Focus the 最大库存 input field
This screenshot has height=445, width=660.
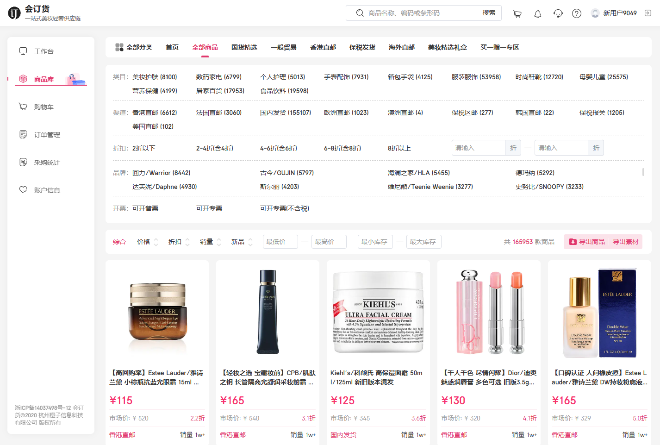(x=424, y=242)
